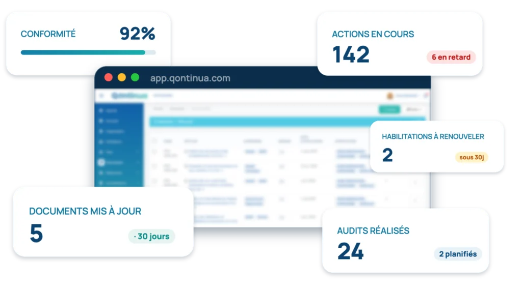Click the yellow traffic-light window button
This screenshot has height=293, width=522.
[122, 77]
